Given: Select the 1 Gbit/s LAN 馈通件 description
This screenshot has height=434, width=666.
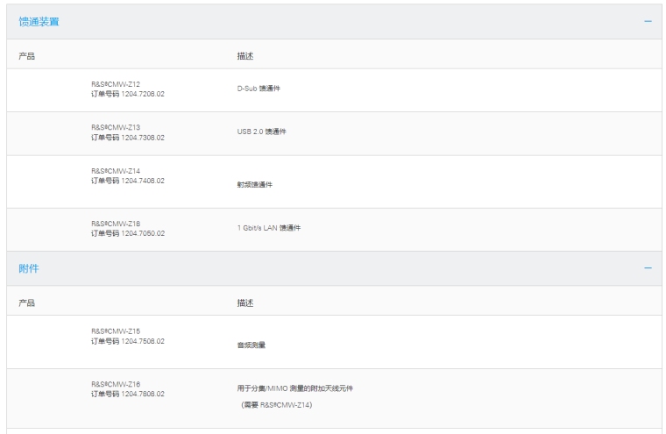Looking at the screenshot, I should tap(269, 228).
